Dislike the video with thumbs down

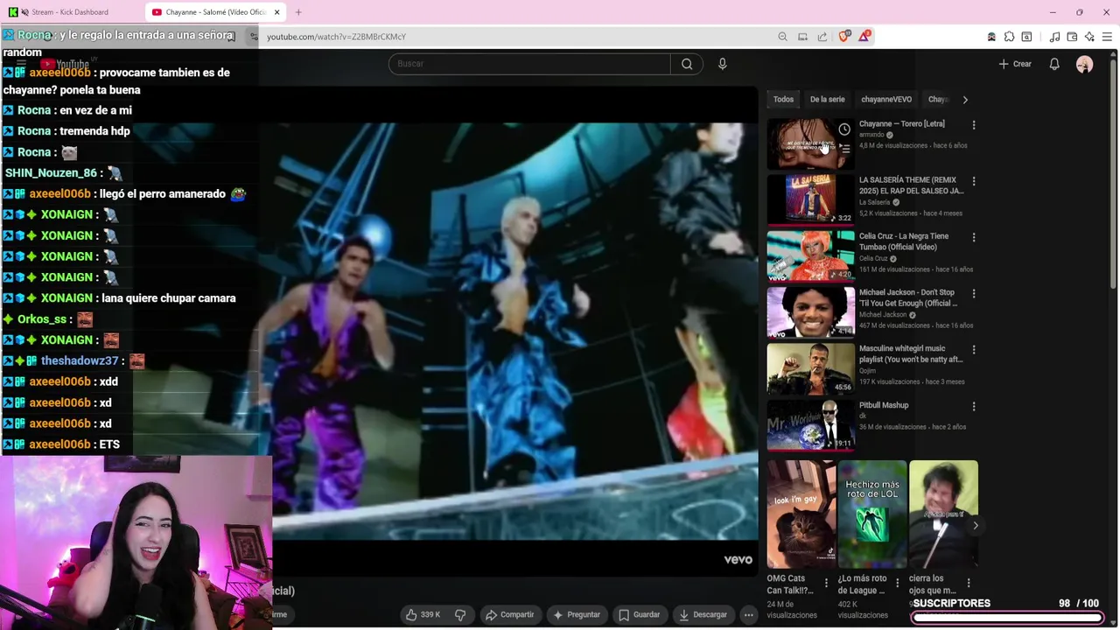coord(460,614)
